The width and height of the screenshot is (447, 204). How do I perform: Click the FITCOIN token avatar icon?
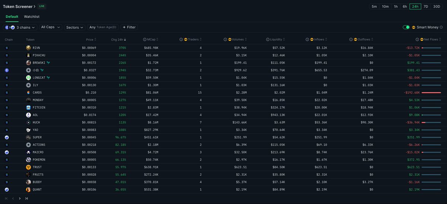pyautogui.click(x=28, y=107)
